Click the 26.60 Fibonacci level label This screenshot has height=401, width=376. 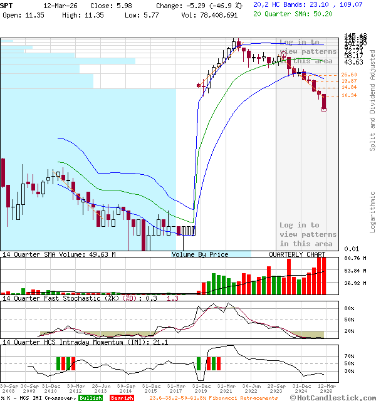click(x=349, y=75)
